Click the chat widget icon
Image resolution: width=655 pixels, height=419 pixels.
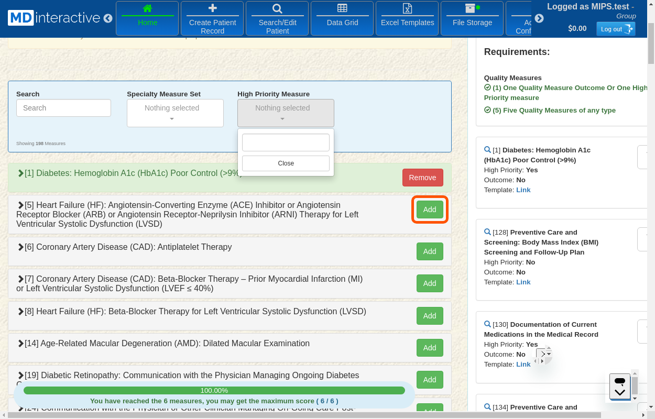click(x=620, y=387)
